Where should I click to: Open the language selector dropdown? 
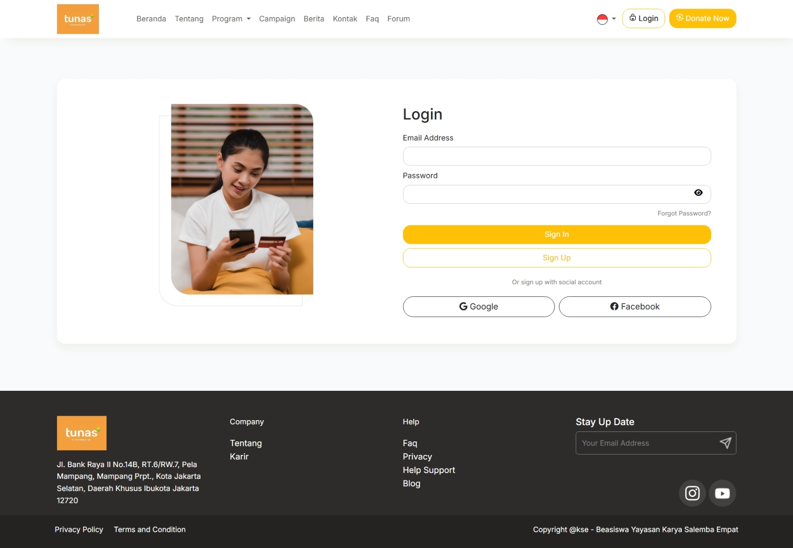(x=613, y=19)
